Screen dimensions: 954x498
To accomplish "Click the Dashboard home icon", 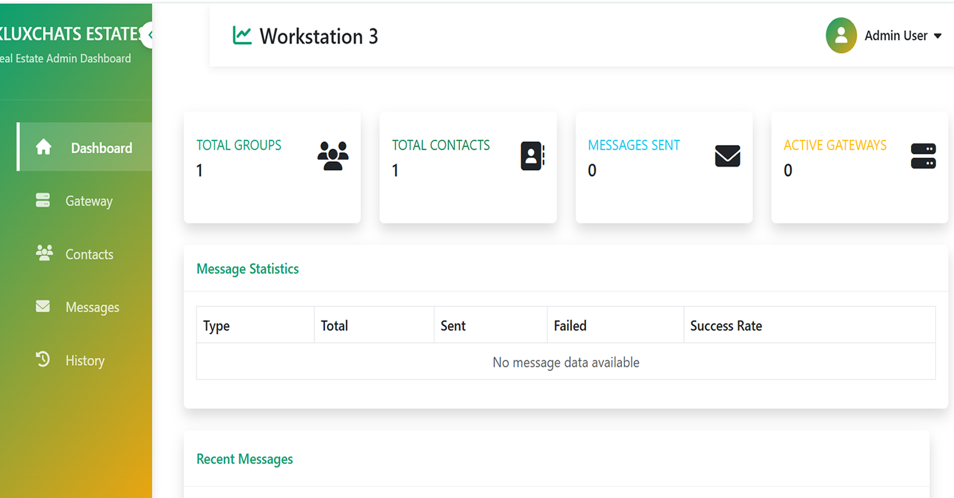I will [x=44, y=147].
